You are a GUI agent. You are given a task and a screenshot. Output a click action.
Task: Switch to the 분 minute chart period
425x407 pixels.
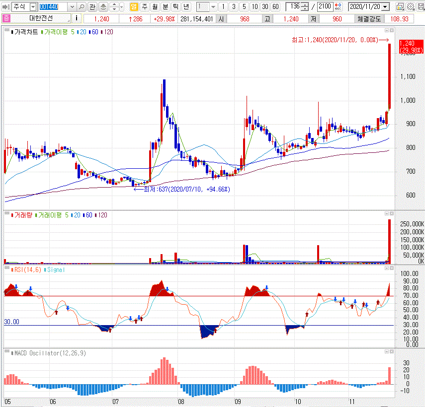pyautogui.click(x=166, y=7)
